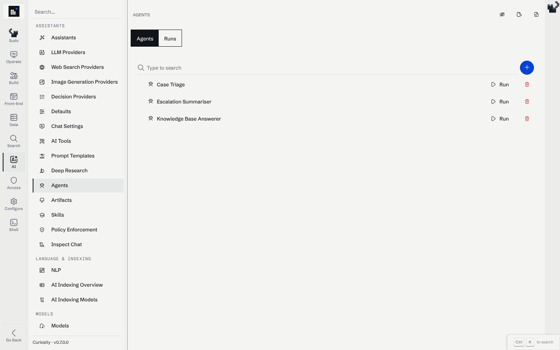Open Artifacts in the sidebar
This screenshot has width=560, height=350.
[x=78, y=200]
